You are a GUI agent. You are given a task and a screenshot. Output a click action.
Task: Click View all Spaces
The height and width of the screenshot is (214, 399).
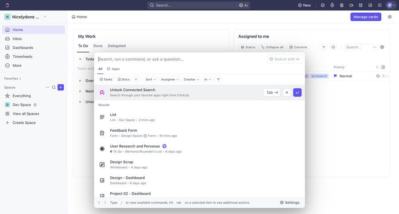(33, 114)
